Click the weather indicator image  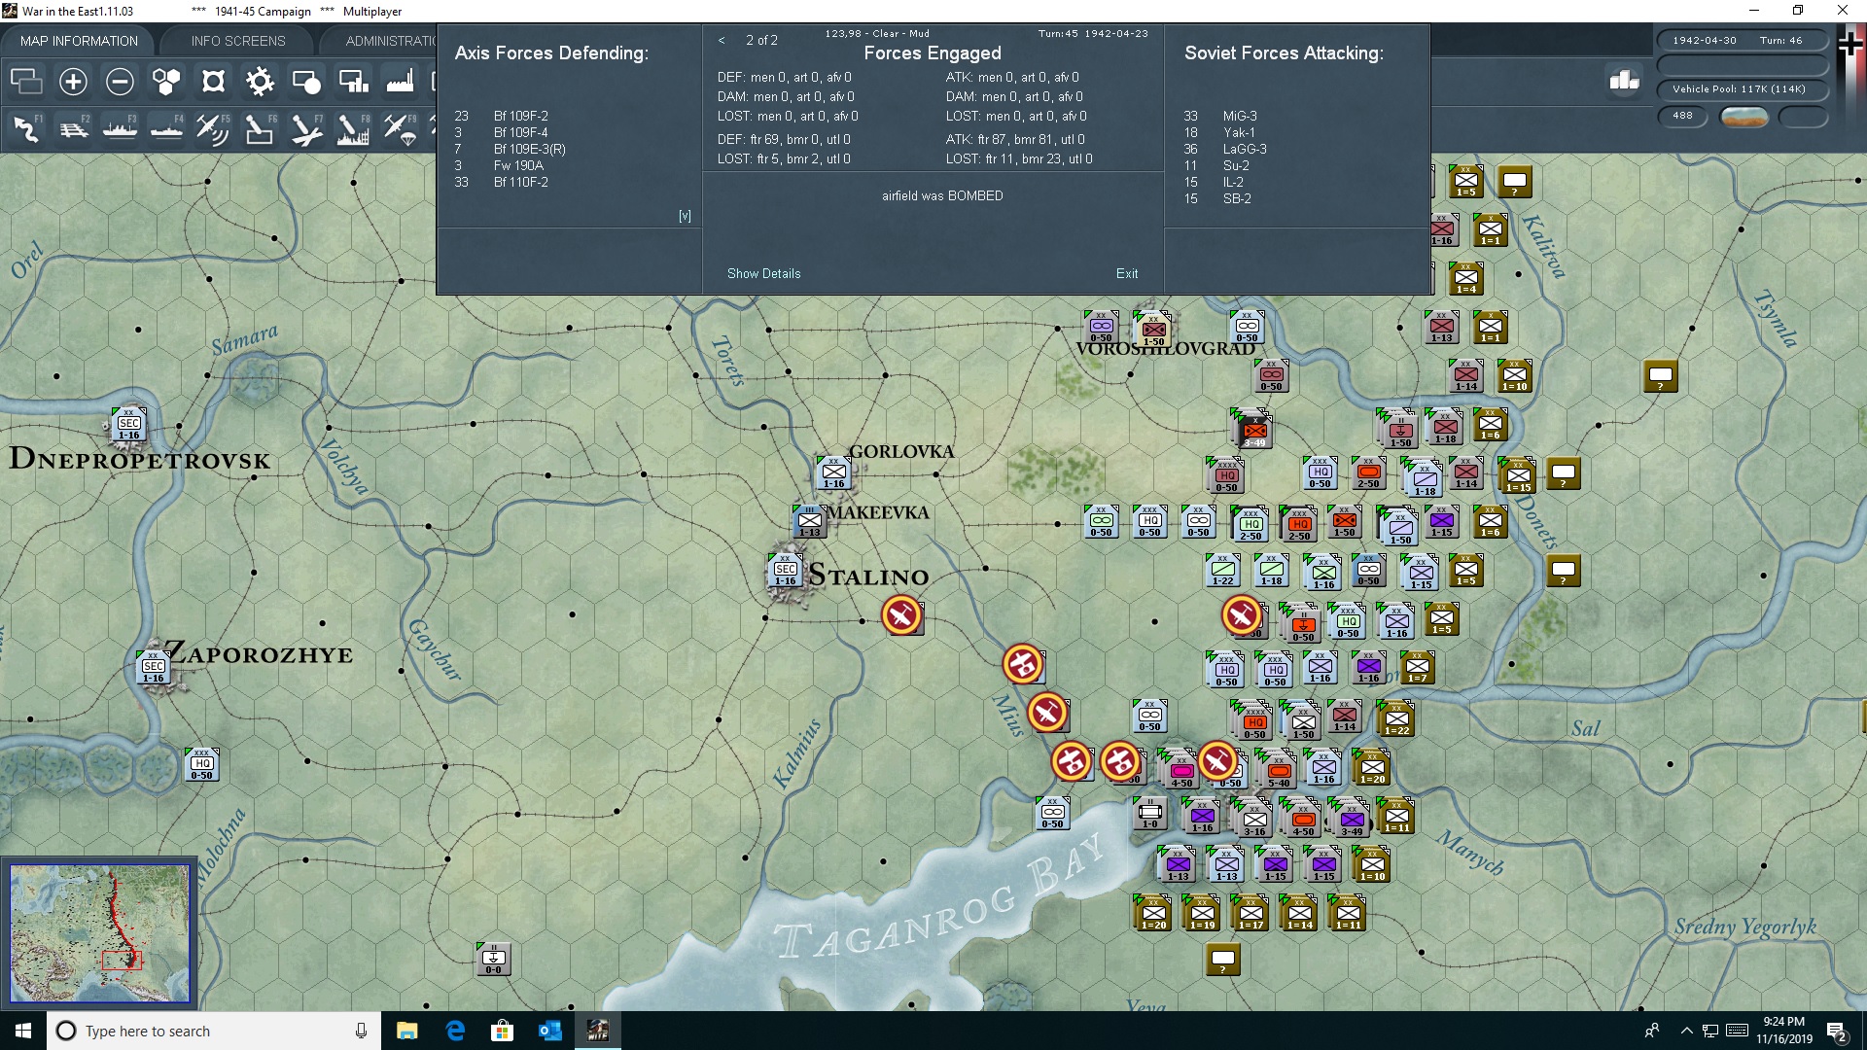pos(1744,117)
